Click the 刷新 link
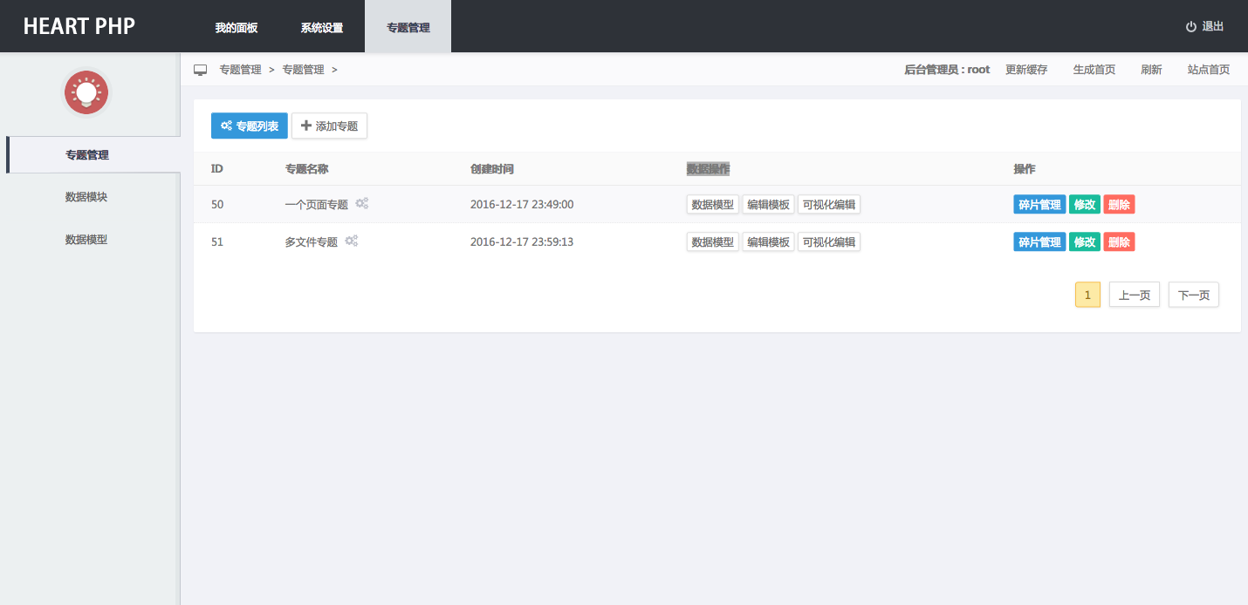Viewport: 1248px width, 605px height. point(1151,70)
